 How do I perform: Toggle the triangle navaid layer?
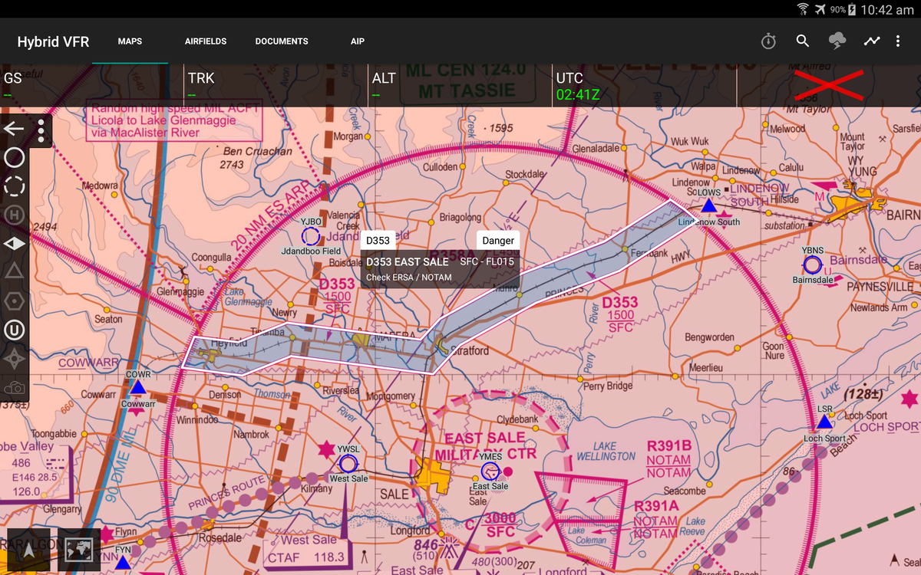point(15,271)
